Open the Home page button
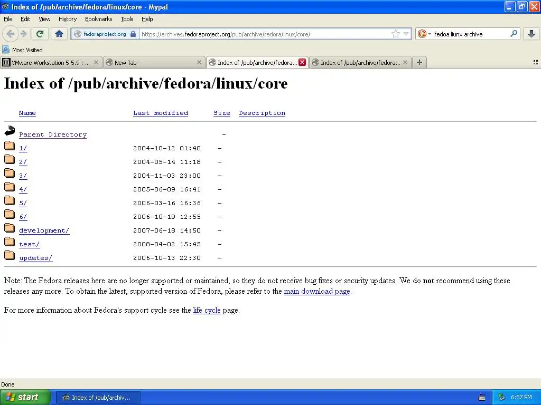 [59, 34]
